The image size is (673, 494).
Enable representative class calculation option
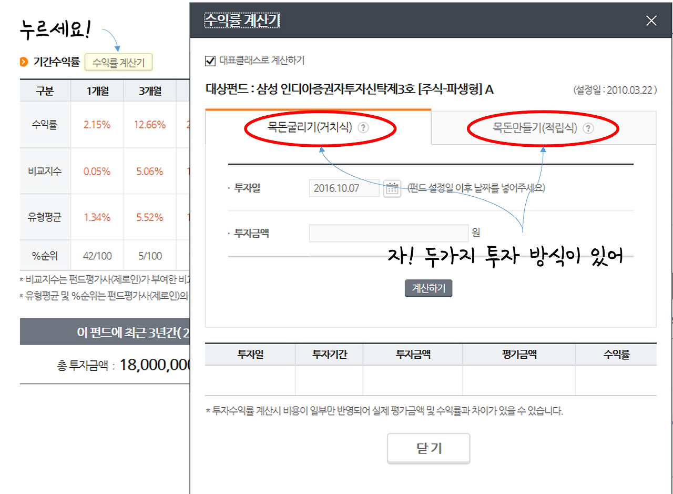(x=210, y=60)
